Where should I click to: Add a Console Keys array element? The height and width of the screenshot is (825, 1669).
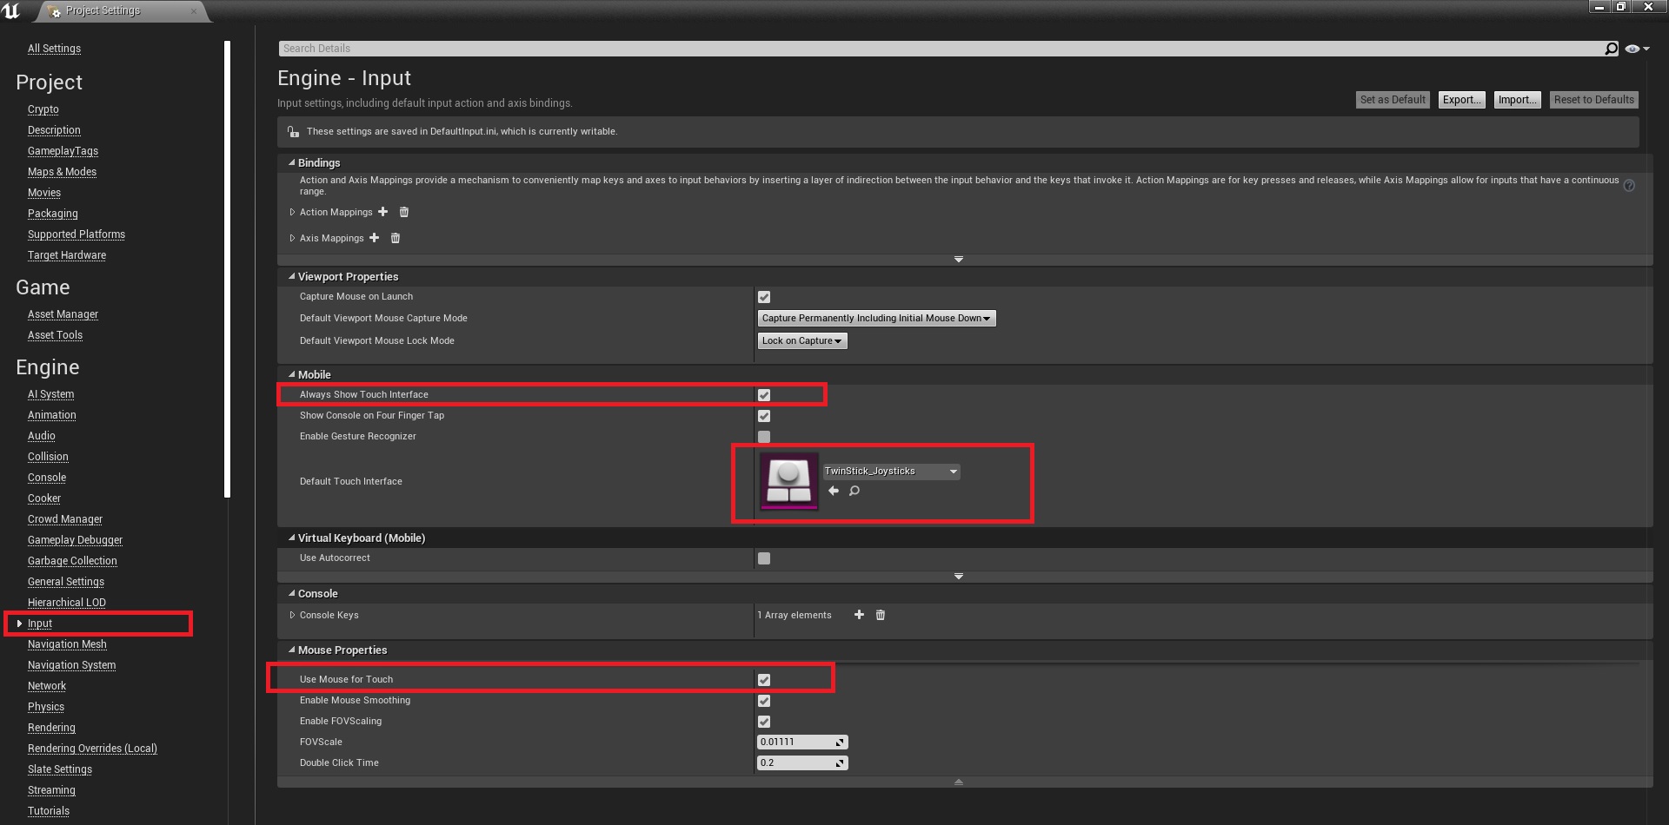click(859, 615)
